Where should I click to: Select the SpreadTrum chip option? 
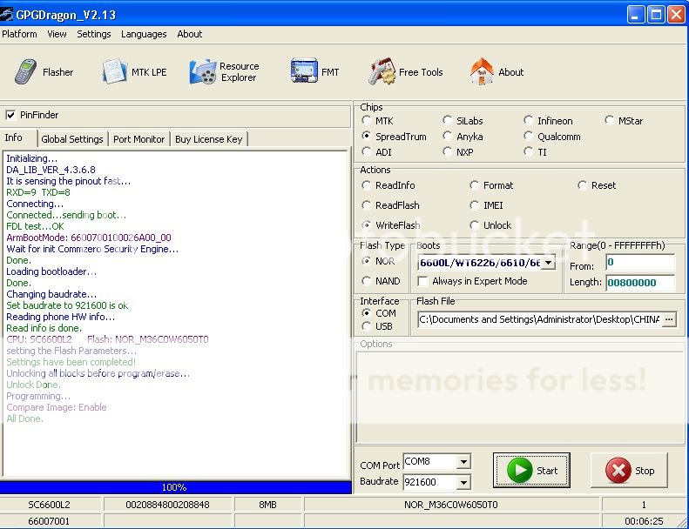pos(366,136)
